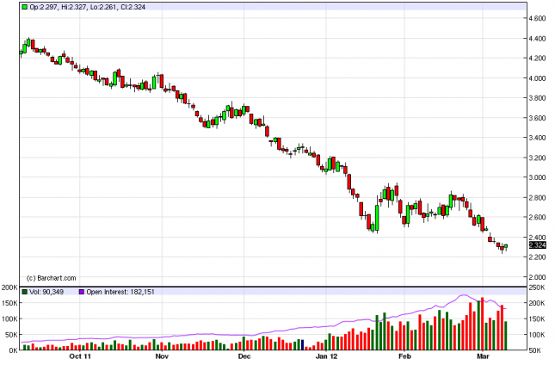This screenshot has height=365, width=555.
Task: Click the 3.000 price axis label
Action: (x=538, y=177)
